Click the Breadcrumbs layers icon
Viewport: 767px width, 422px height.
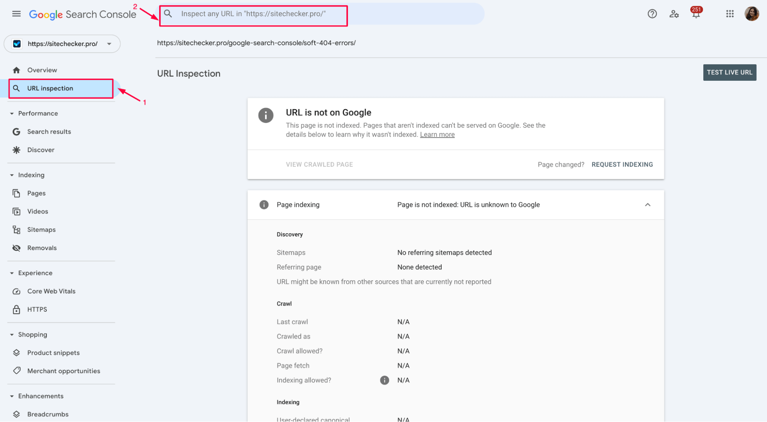(x=16, y=414)
